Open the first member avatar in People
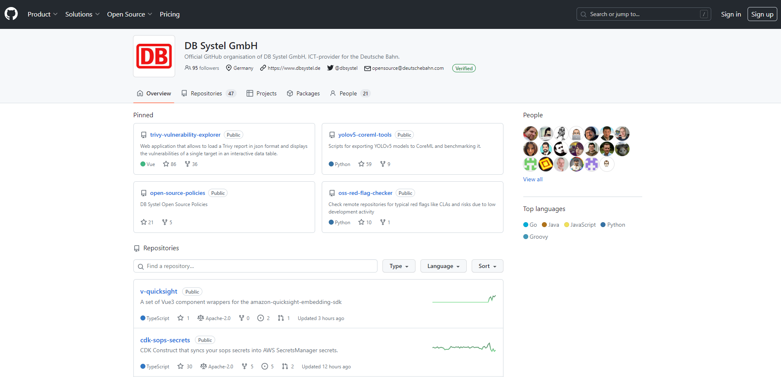The width and height of the screenshot is (781, 377). click(x=531, y=133)
